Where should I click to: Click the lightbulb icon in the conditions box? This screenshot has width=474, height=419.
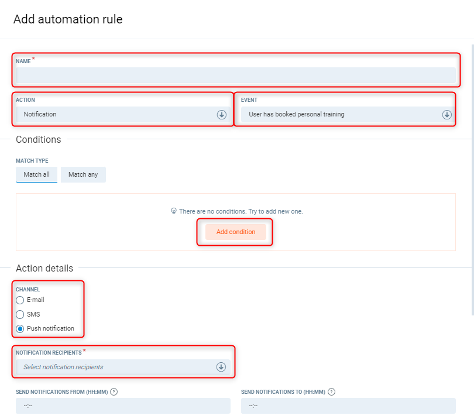click(x=174, y=211)
